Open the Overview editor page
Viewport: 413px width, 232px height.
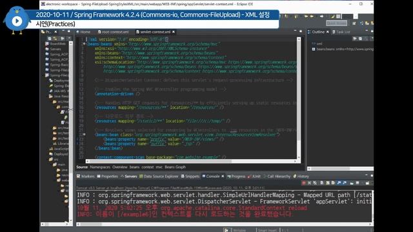(x=120, y=167)
